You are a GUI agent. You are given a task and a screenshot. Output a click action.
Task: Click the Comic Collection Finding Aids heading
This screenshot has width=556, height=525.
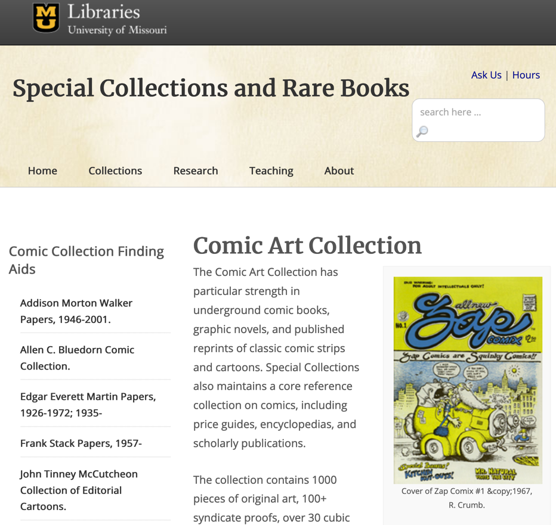click(86, 260)
